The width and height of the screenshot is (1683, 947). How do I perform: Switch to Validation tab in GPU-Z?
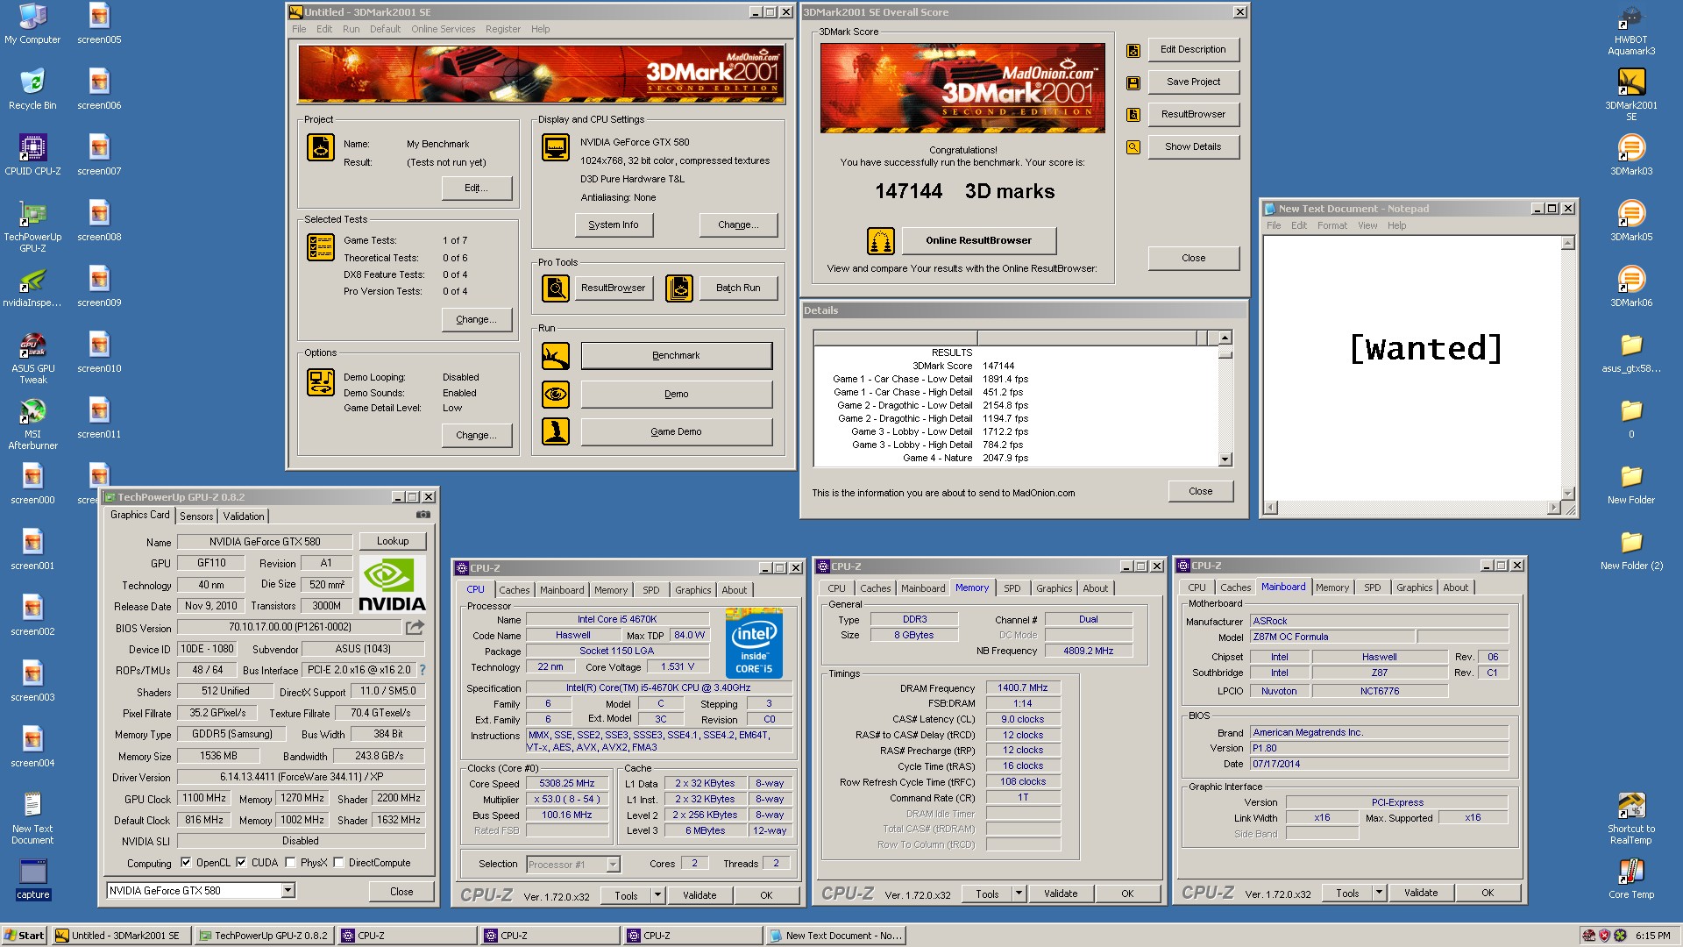243,516
